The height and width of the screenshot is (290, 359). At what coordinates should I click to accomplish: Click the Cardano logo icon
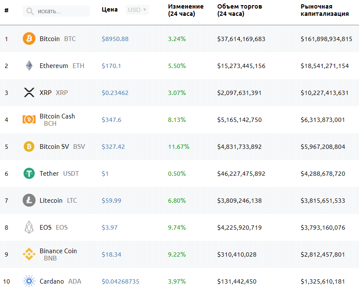pyautogui.click(x=29, y=281)
